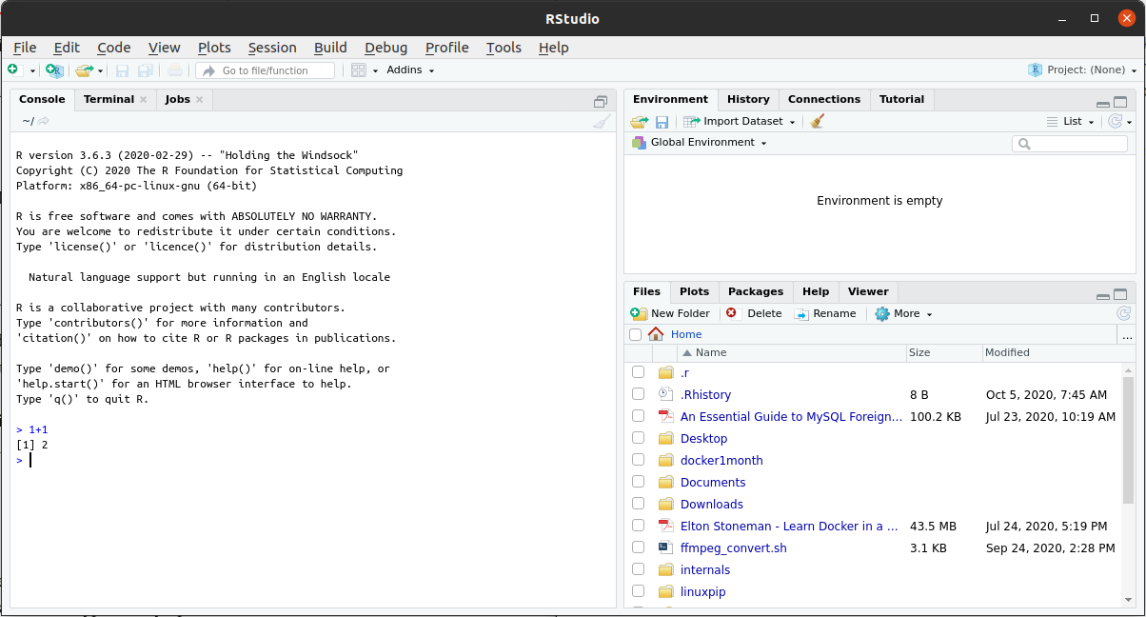Click the Environment search field
Viewport: 1146px width, 617px height.
[x=1070, y=144]
